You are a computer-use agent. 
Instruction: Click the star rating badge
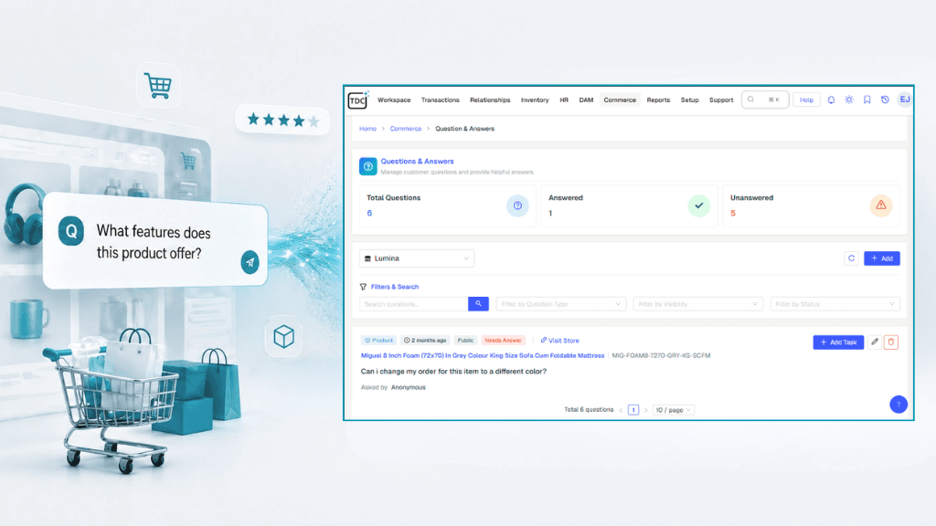click(x=283, y=120)
